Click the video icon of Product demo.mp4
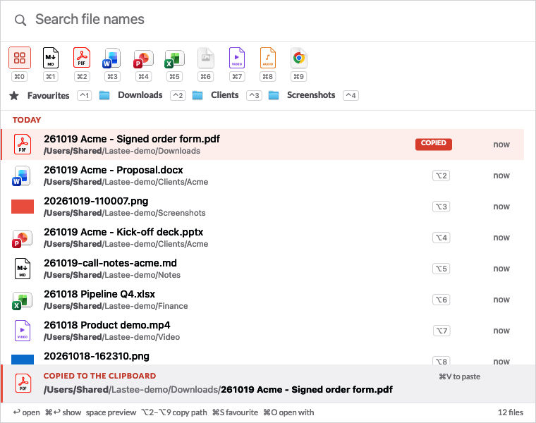Screen dimensions: 536x423 (x=23, y=331)
